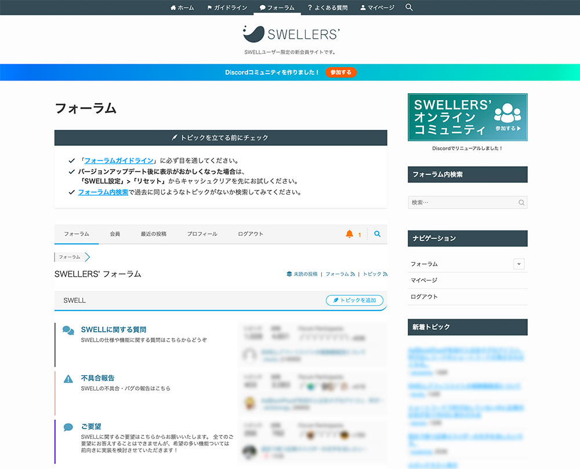
Task: Switch to the 会員 tab
Action: [x=115, y=234]
